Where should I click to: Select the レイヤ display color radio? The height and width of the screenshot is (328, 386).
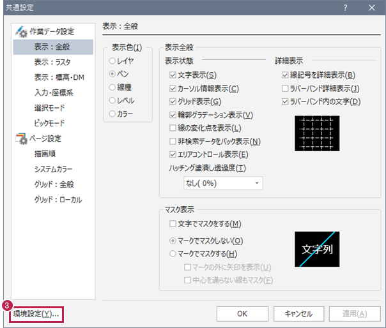[112, 61]
